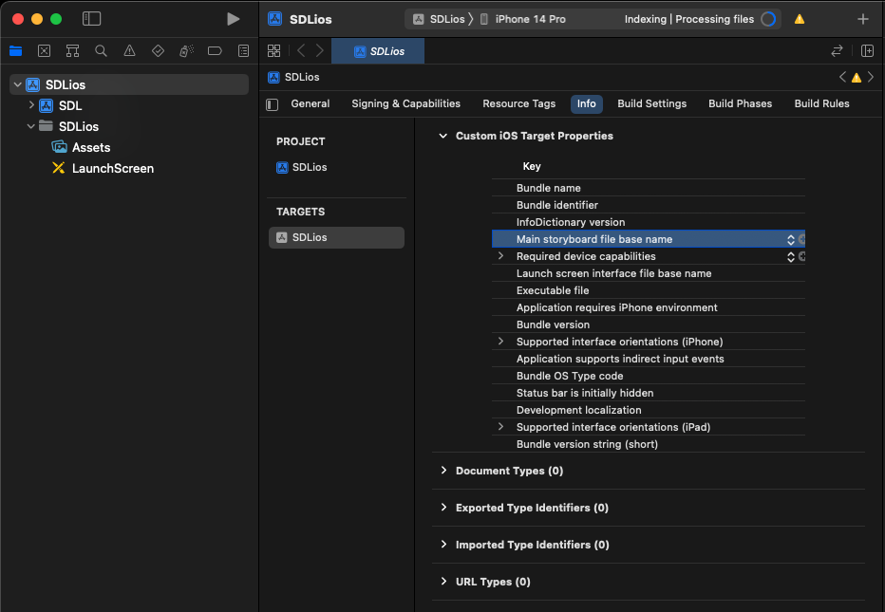Open the Test navigator
885x612 pixels.
(158, 51)
